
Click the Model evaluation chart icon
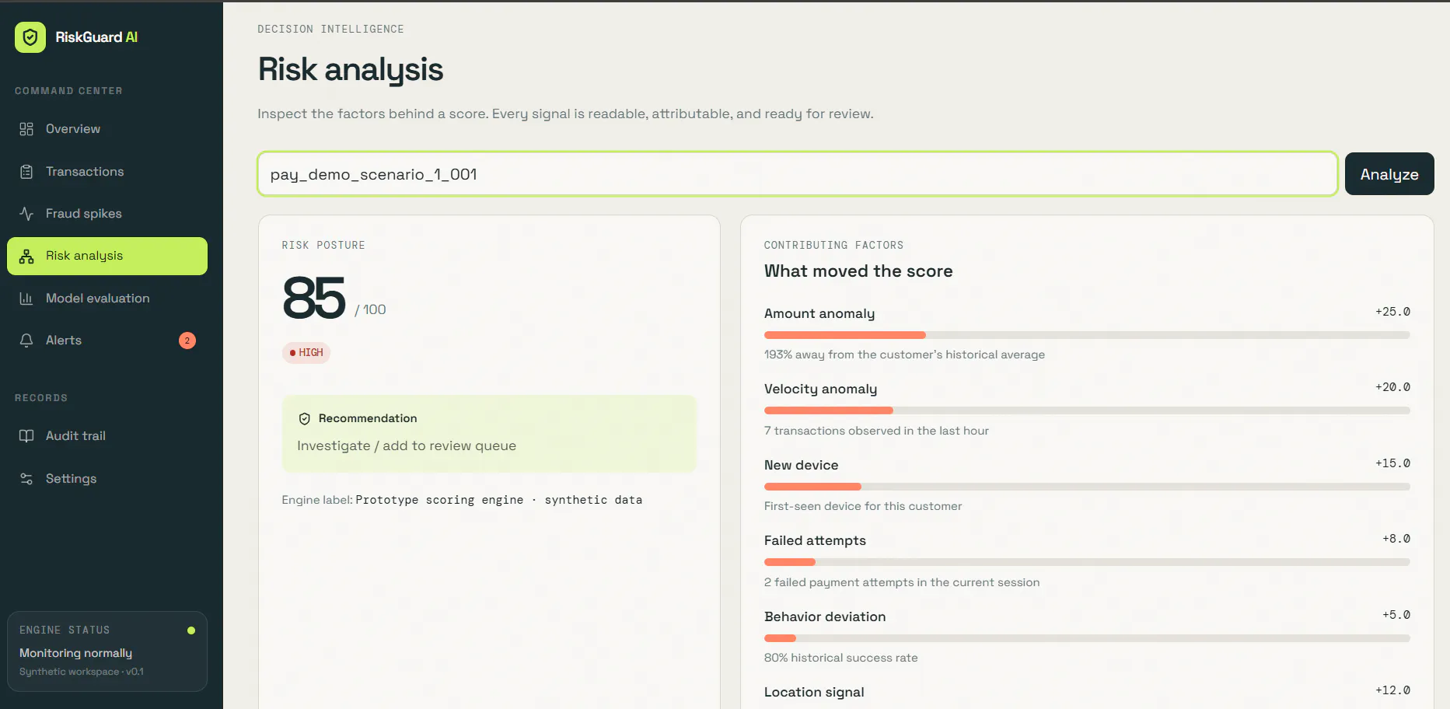26,299
